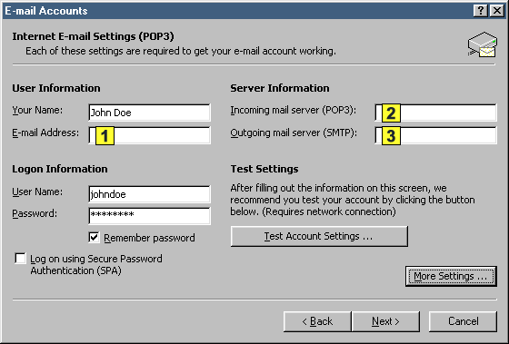Enable Log on using Secure Password Authentication

[x=20, y=259]
